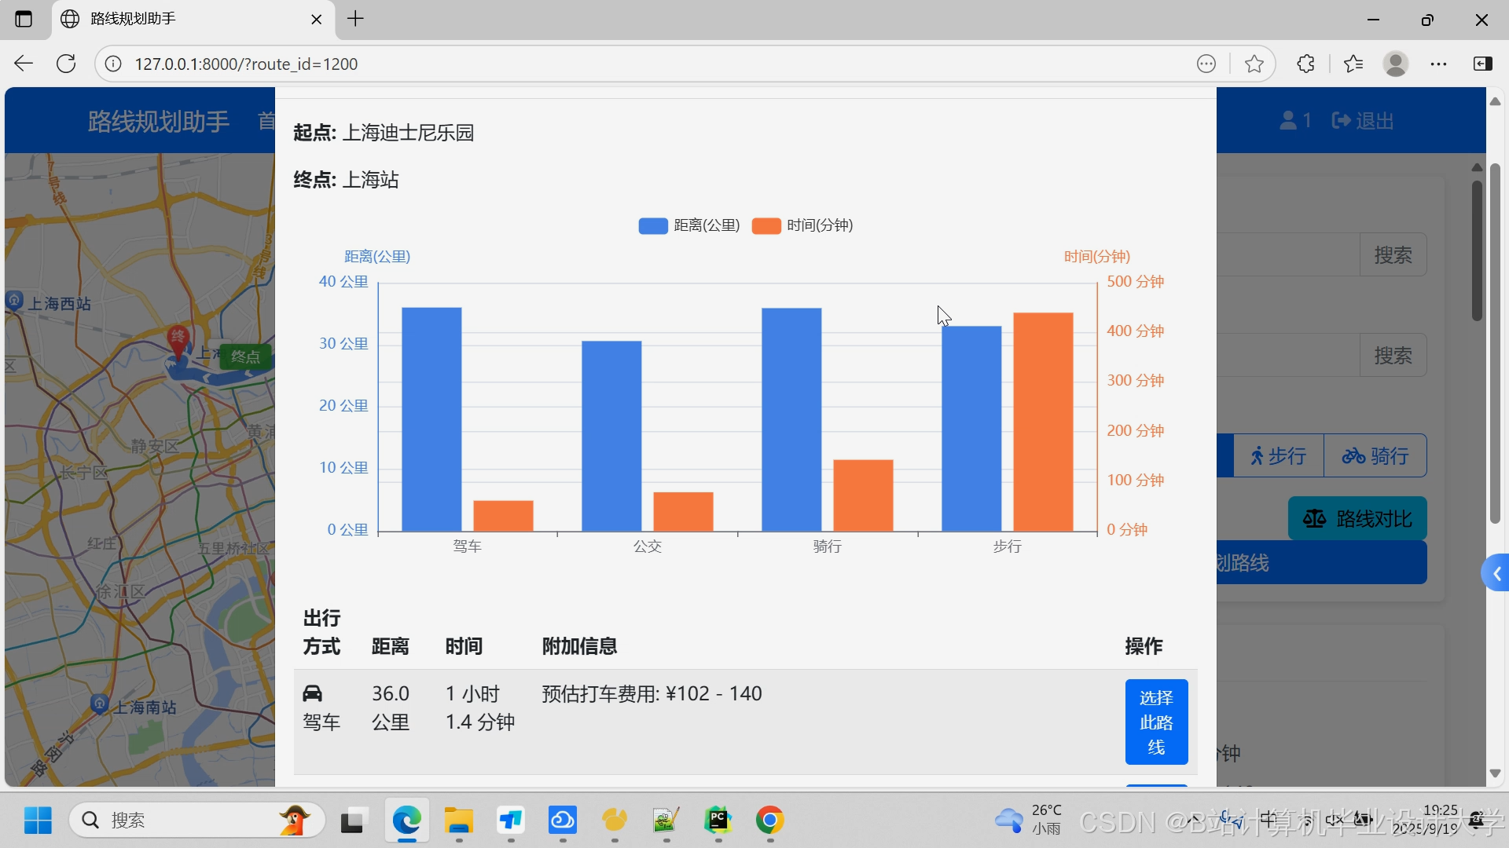Click the browser address bar URL
Viewport: 1509px width, 848px height.
point(245,64)
